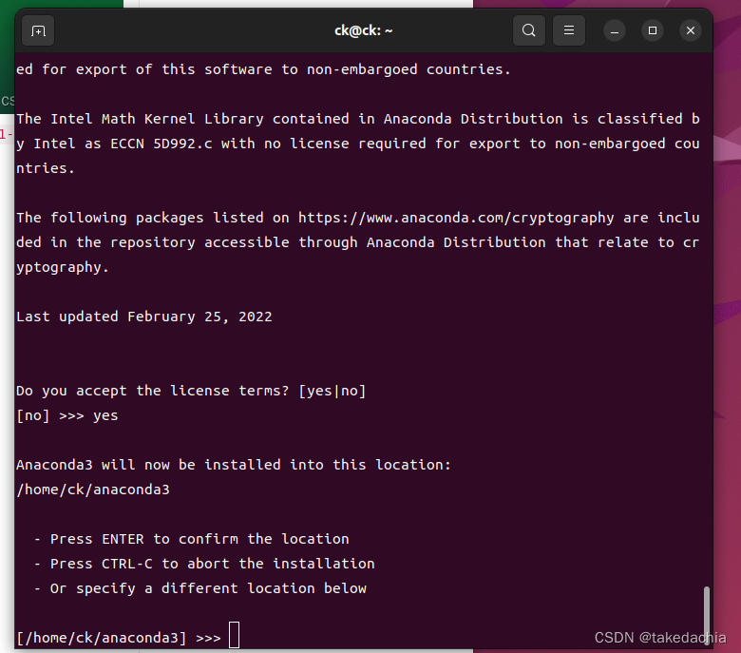Screen dimensions: 741x653
Task: Click 'Press CTRL-C to abort the installation'
Action: click(x=212, y=564)
